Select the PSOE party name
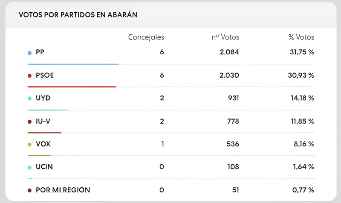Screen dimensions: 341x203 point(45,76)
